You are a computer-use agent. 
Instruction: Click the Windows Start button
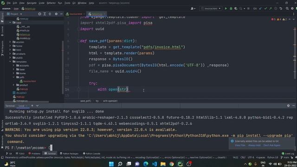point(111,164)
